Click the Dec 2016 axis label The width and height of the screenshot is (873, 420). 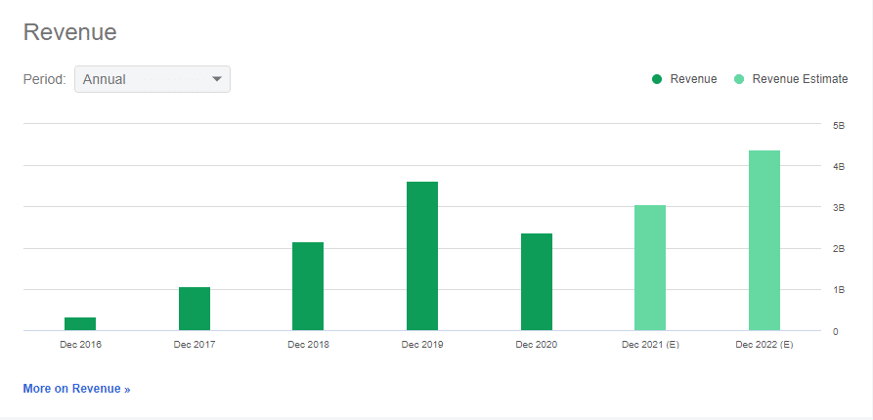[81, 345]
